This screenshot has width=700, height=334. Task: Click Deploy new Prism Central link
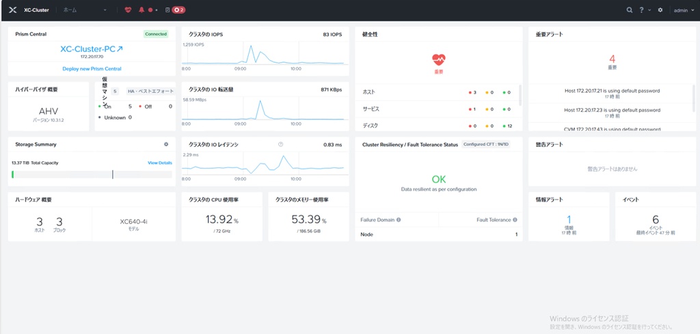92,69
